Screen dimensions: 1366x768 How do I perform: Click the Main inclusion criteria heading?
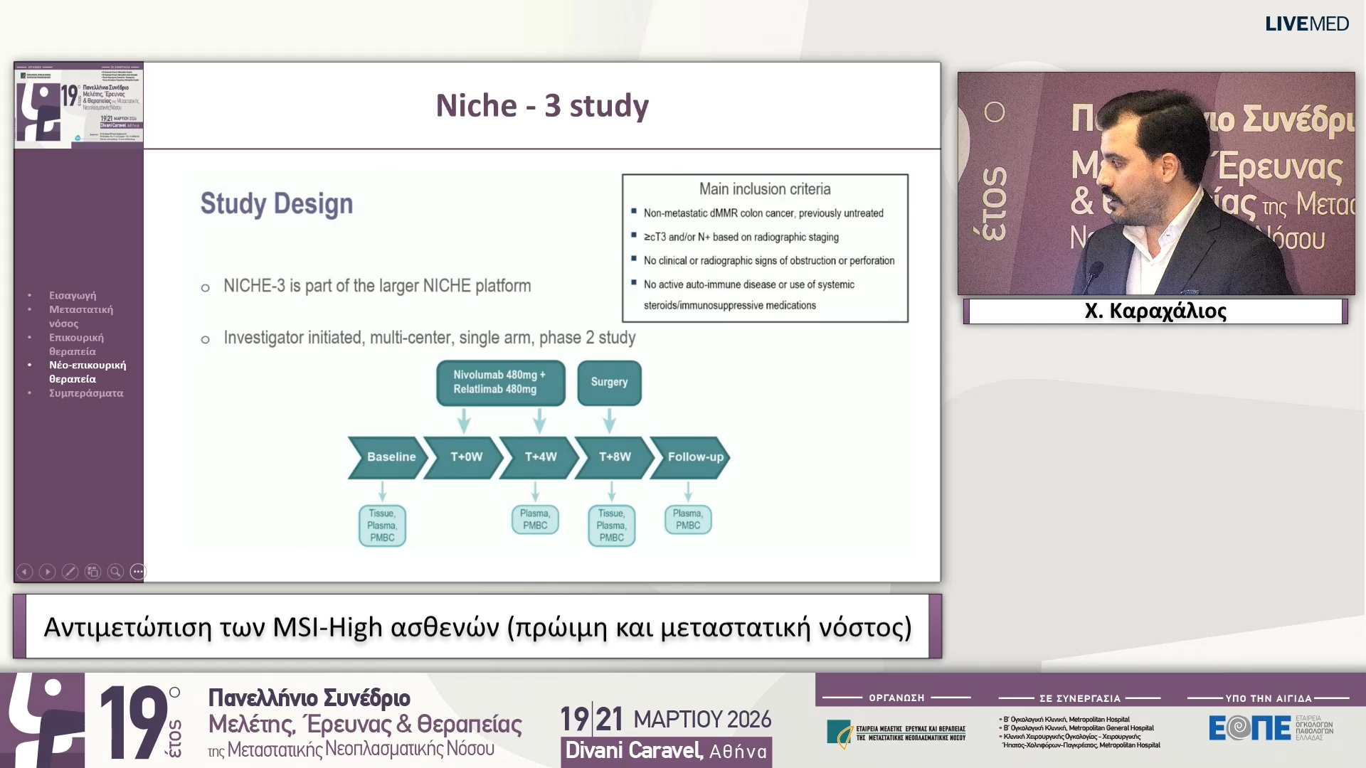tap(765, 189)
